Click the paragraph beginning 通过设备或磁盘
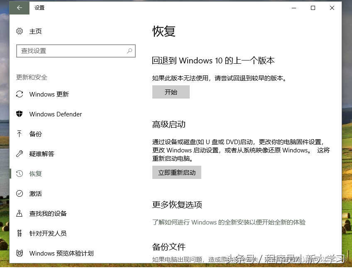 (x=241, y=150)
